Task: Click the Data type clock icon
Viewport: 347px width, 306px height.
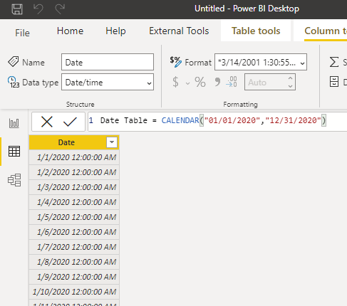Action: [14, 82]
